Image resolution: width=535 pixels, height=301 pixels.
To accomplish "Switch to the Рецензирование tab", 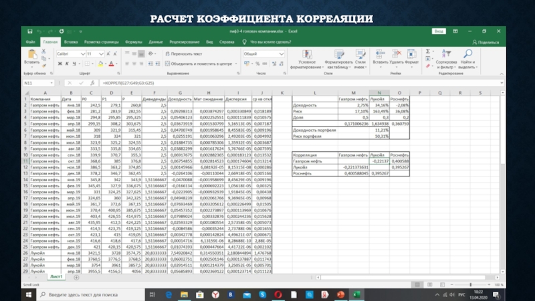I will [x=185, y=42].
